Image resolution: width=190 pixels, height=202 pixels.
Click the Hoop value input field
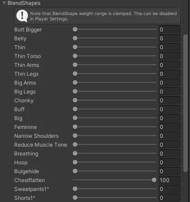pyautogui.click(x=170, y=163)
